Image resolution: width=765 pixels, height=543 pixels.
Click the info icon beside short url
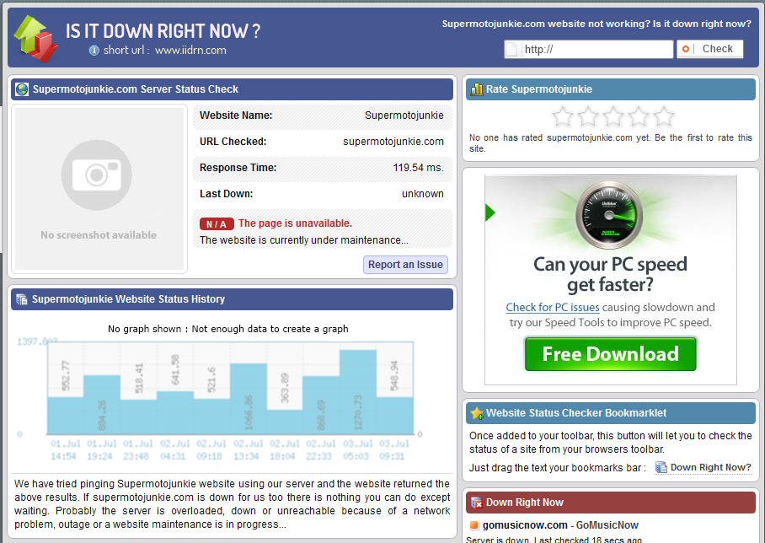[94, 51]
